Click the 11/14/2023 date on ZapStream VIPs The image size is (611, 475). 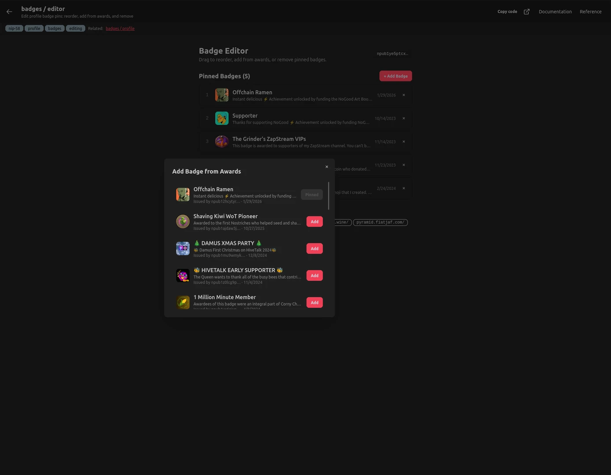pyautogui.click(x=385, y=142)
